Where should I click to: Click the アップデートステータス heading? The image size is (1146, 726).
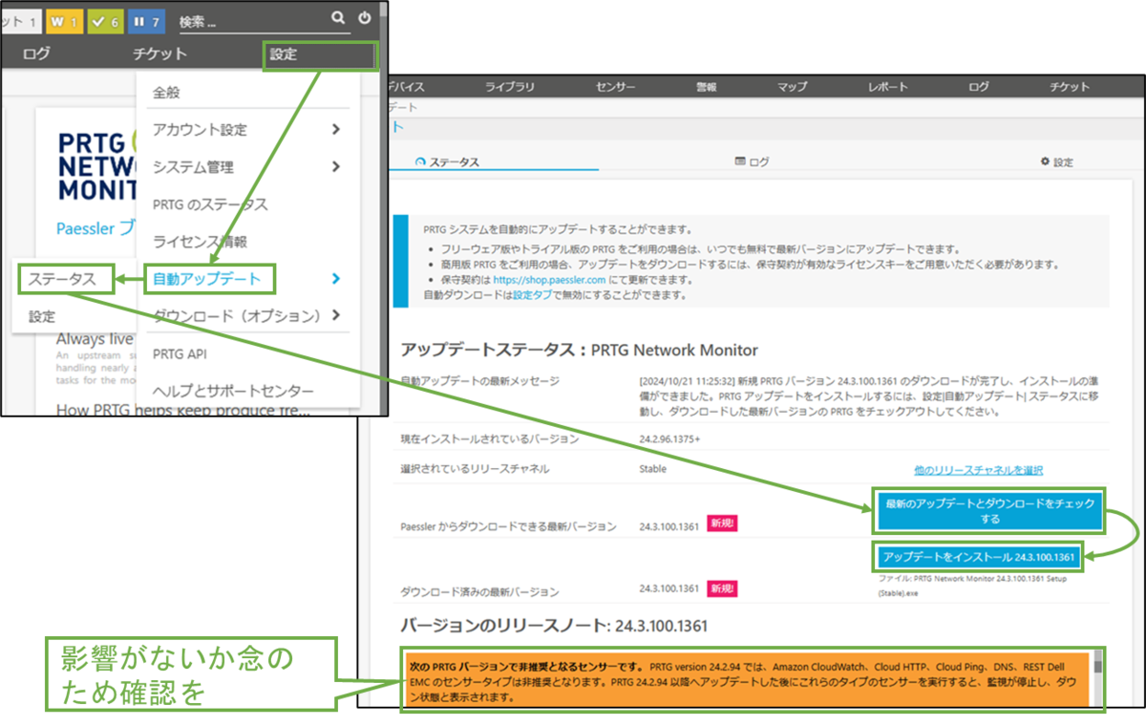tap(580, 350)
